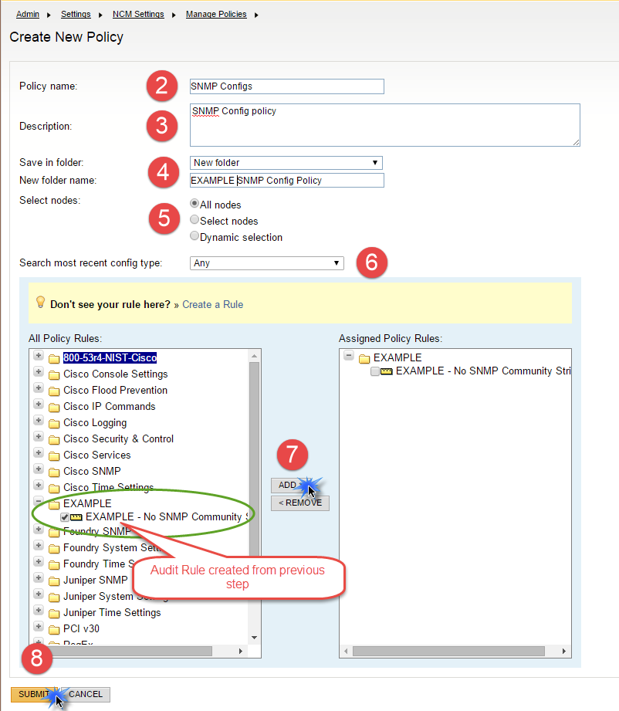Check the EXAMPLE rule checkbox in Assigned Policy Rules
The image size is (619, 711).
(375, 372)
